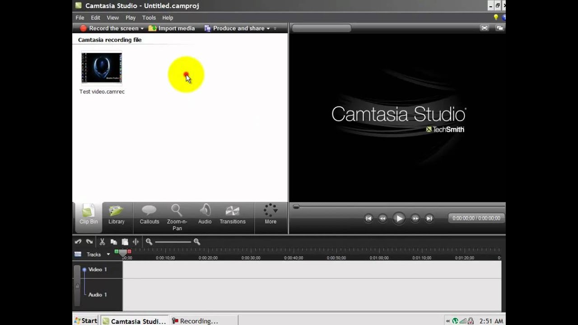
Task: Play the preview video
Action: pyautogui.click(x=399, y=218)
